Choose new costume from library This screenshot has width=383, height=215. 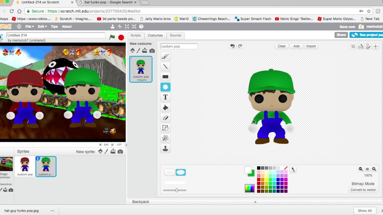(132, 50)
